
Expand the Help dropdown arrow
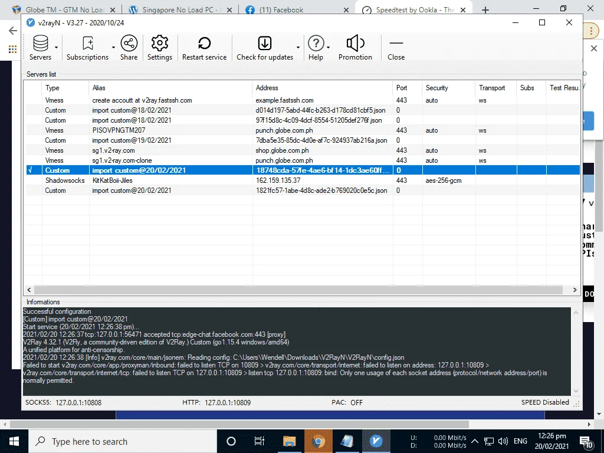pos(328,48)
